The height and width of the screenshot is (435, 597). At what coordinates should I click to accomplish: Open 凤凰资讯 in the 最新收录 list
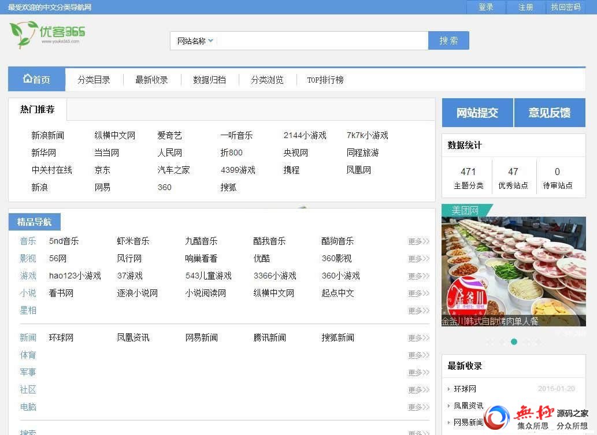click(x=468, y=406)
